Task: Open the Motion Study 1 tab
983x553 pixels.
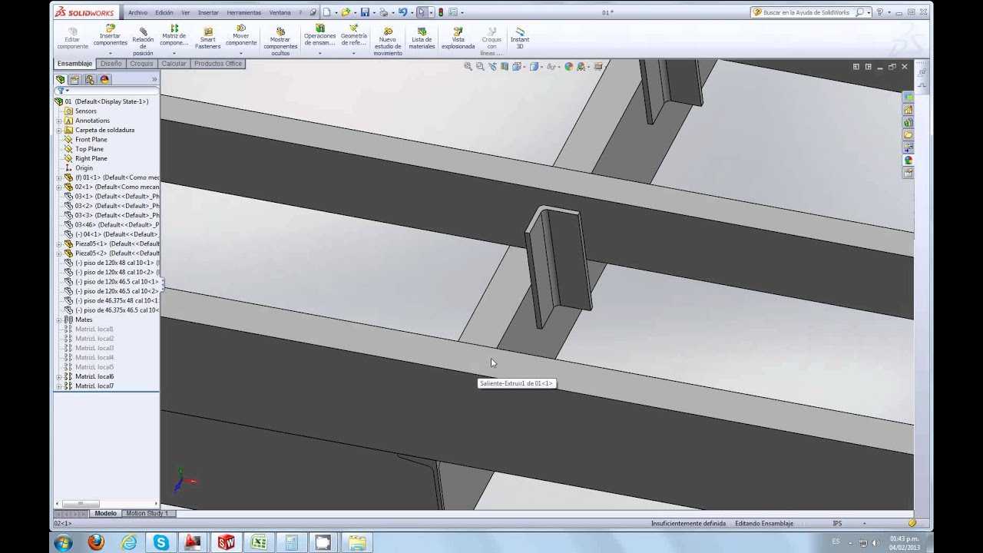Action: tap(146, 513)
